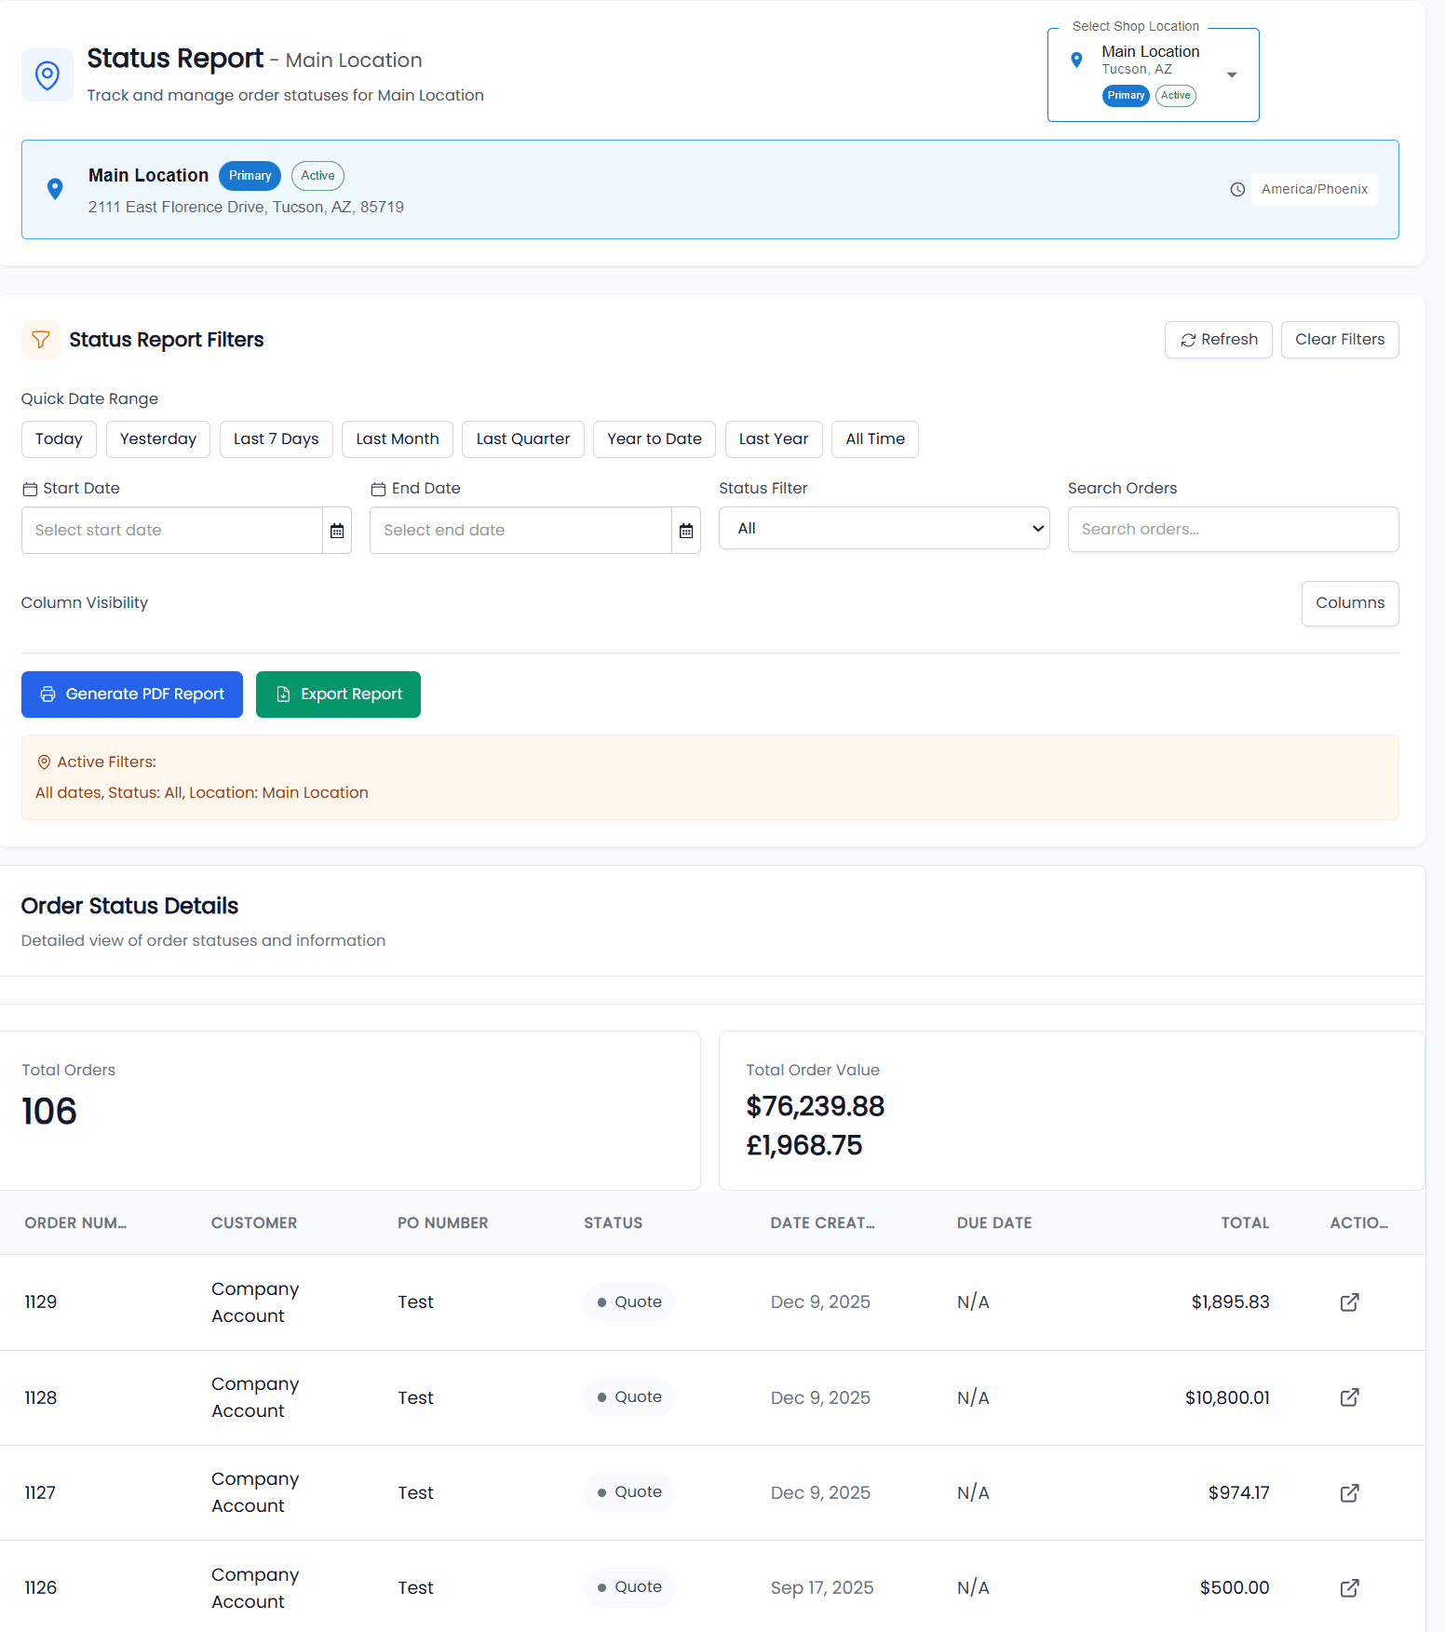Click order number 1129
Viewport: 1445px width, 1632px height.
pyautogui.click(x=41, y=1302)
